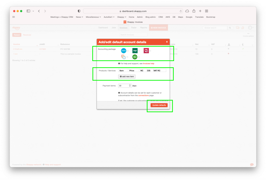Show the tab overview grid
266x180 pixels.
(207, 11)
